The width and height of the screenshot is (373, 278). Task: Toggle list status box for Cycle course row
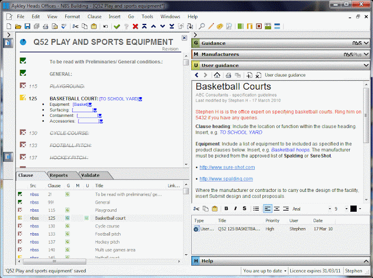(x=20, y=226)
